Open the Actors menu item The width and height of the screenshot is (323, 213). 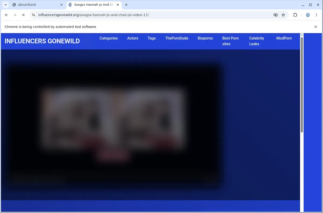pyautogui.click(x=133, y=38)
